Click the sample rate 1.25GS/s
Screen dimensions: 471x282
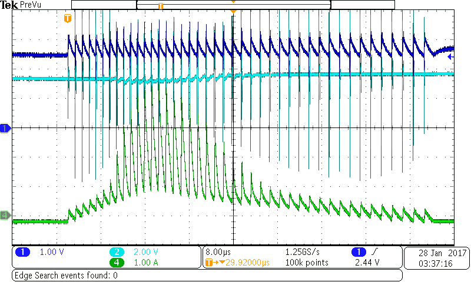pyautogui.click(x=303, y=252)
